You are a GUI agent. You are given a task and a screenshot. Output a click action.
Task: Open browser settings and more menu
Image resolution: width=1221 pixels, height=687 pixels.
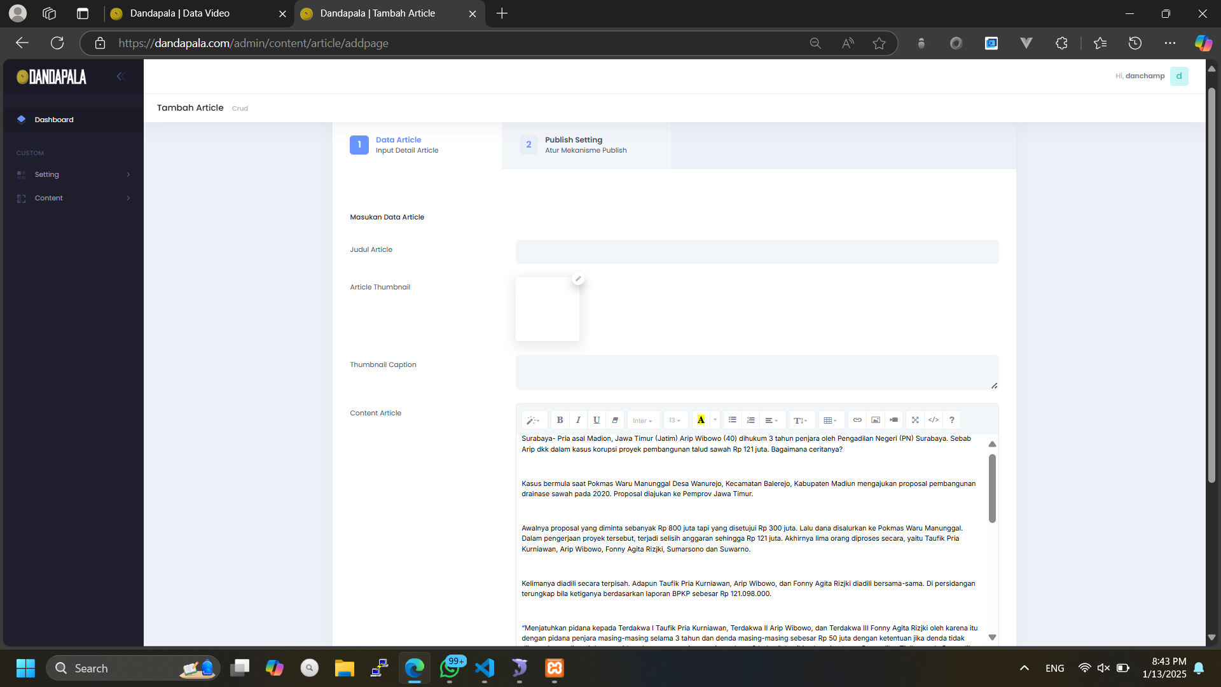tap(1170, 43)
